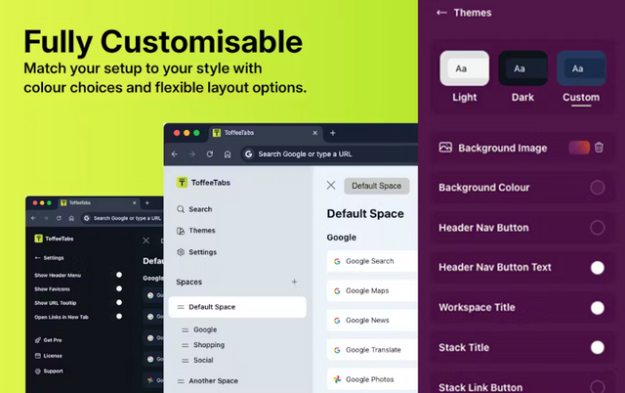Viewport: 625px width, 393px height.
Task: Select the ToffeeTabs tab in front browser
Action: click(266, 133)
